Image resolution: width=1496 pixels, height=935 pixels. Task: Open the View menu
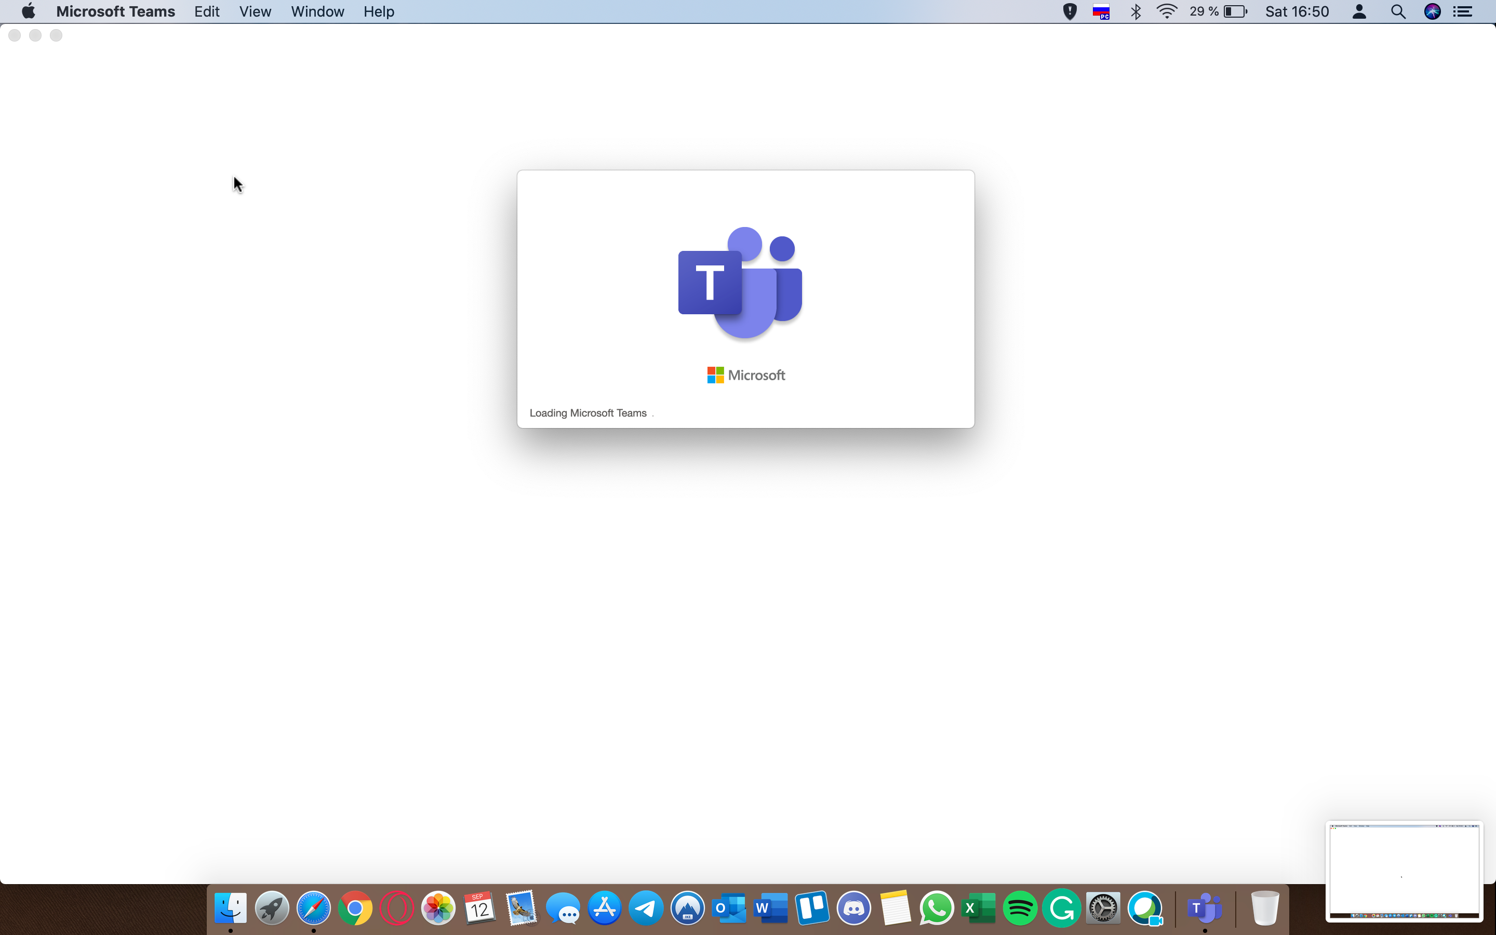255,11
